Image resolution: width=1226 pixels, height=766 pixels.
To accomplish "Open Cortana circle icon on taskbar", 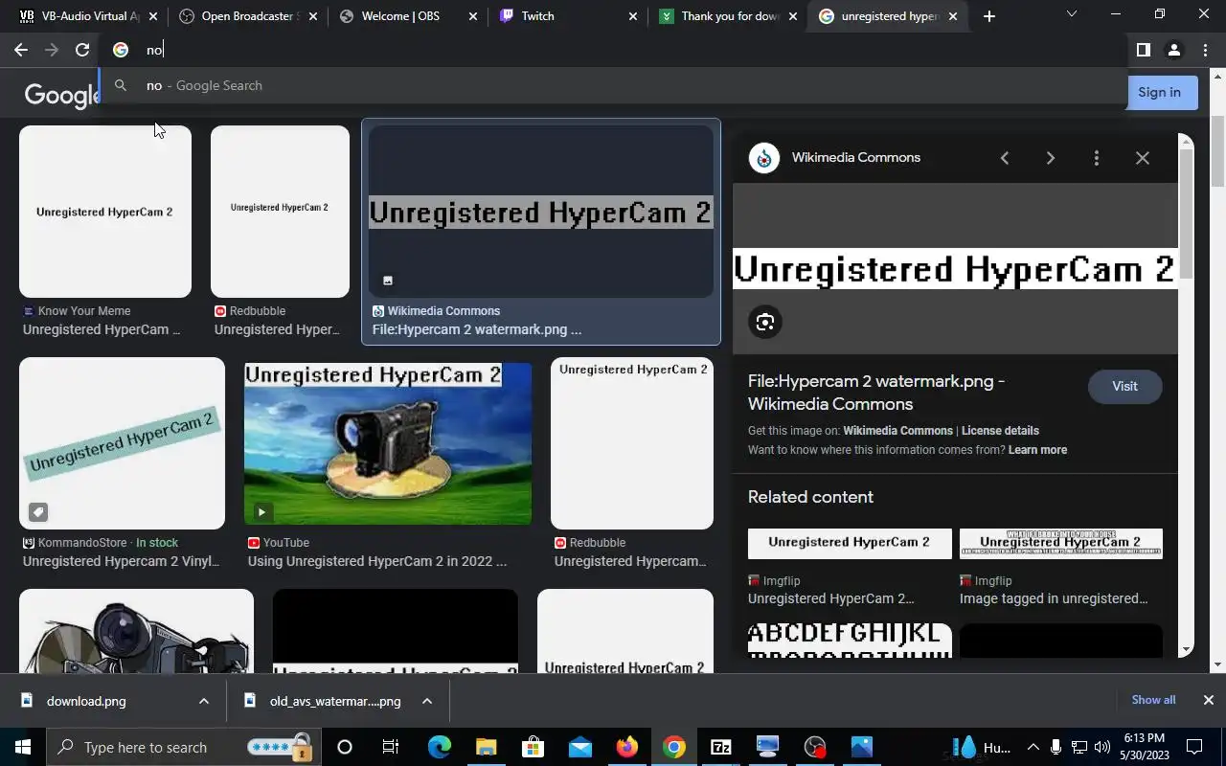I will point(345,747).
